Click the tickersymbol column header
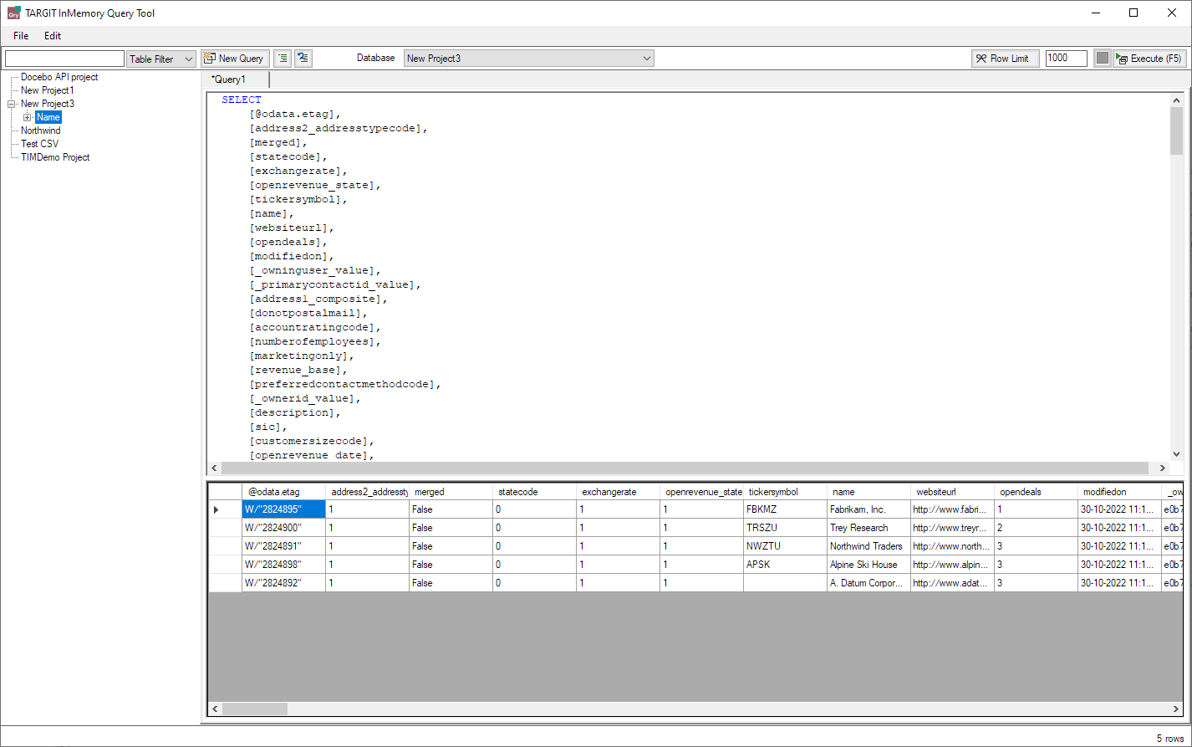 pos(785,492)
